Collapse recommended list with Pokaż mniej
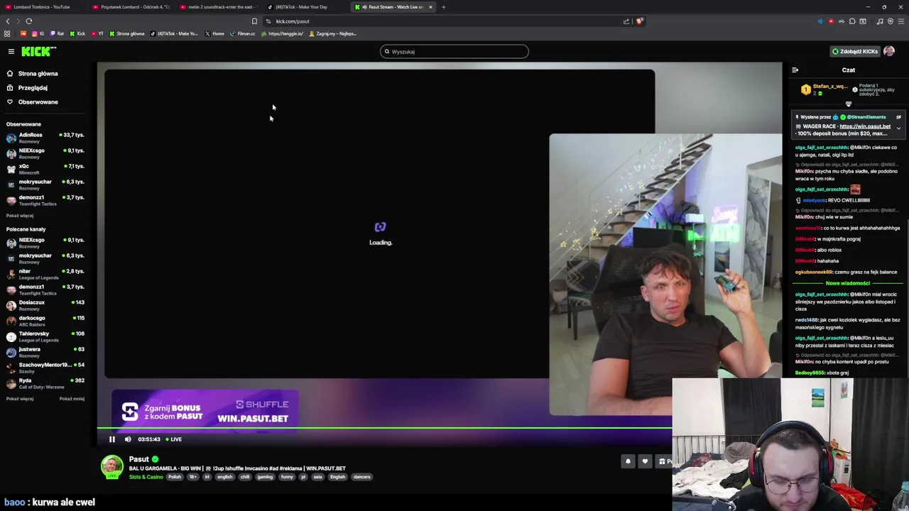The width and height of the screenshot is (909, 511). tap(72, 399)
